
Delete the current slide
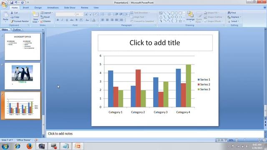click(45, 21)
